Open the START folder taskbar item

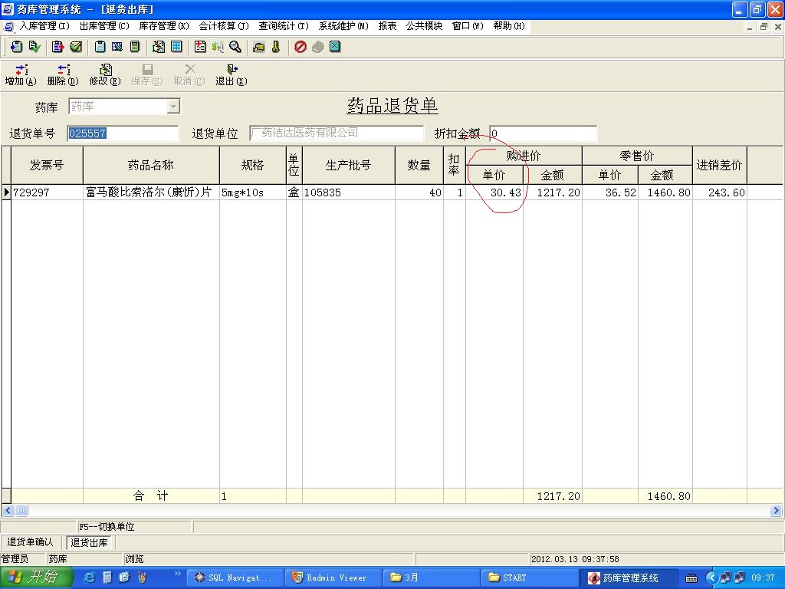click(x=529, y=577)
